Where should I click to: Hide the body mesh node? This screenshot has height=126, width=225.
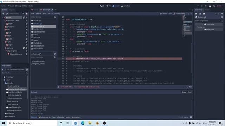(27, 24)
